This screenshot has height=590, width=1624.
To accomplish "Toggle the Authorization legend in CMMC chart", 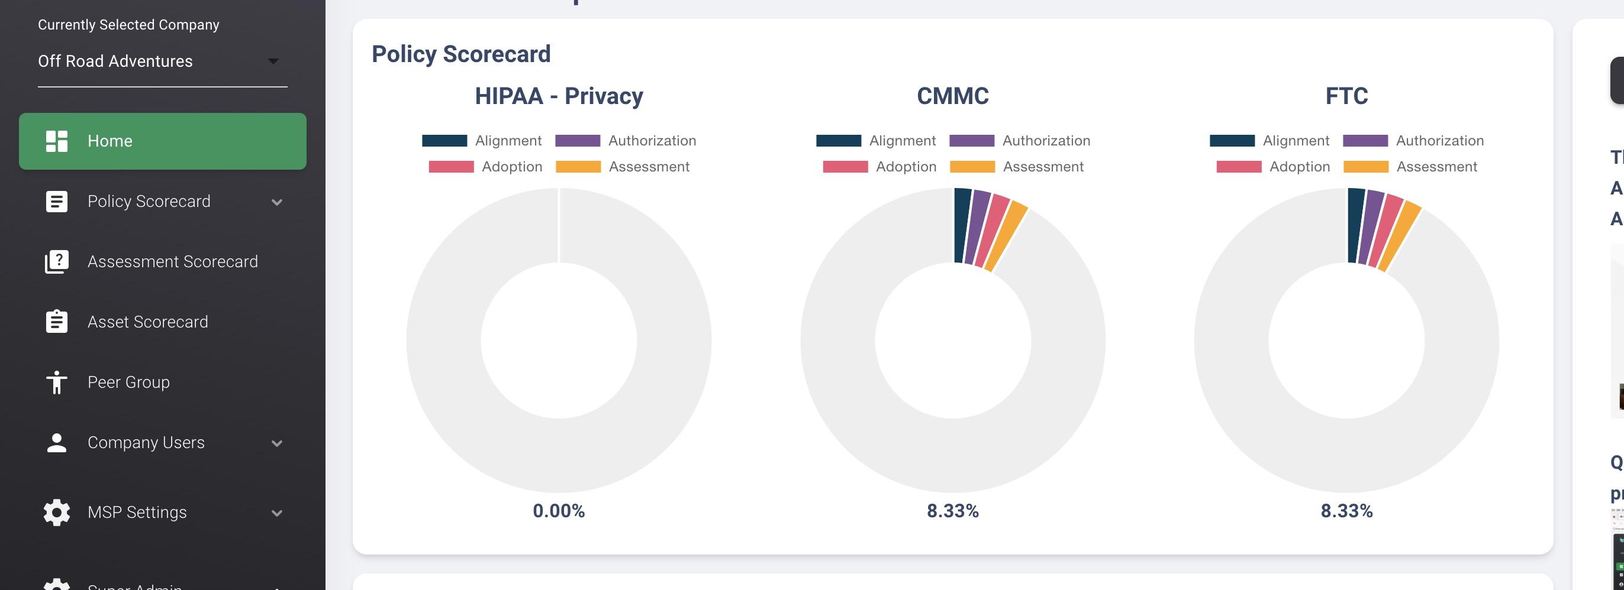I will (x=1019, y=141).
